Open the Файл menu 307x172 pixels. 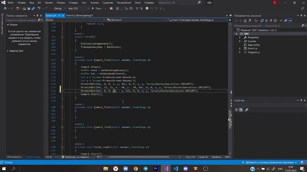(x=11, y=3)
